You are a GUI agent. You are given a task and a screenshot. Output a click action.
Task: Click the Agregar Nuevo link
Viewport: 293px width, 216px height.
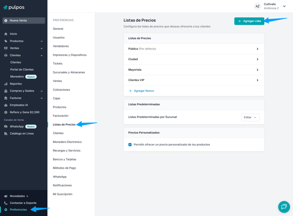pos(141,91)
